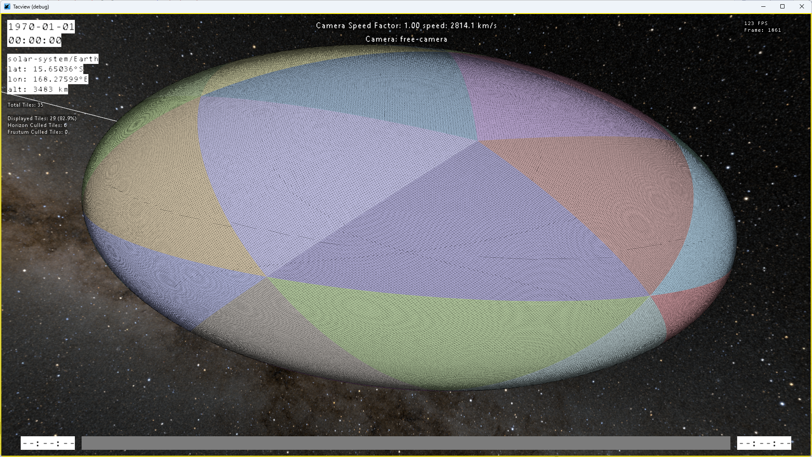The image size is (812, 457).
Task: Click the gray timeline bar at bottom
Action: [x=406, y=443]
